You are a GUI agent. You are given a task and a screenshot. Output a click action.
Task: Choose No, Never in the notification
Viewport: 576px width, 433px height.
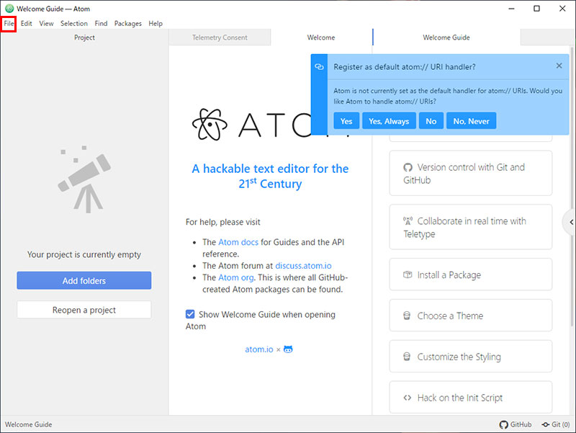coord(472,121)
